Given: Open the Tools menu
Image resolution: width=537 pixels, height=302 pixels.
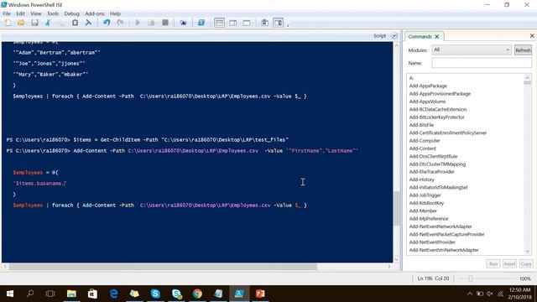Looking at the screenshot, I should click(53, 13).
